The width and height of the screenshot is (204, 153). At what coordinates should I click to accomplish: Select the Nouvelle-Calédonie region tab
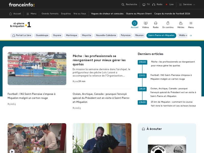click(106, 35)
